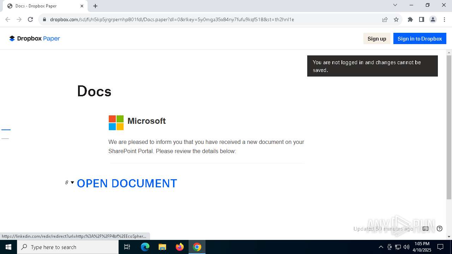This screenshot has width=452, height=254.
Task: Open Task View on the taskbar
Action: click(x=127, y=247)
